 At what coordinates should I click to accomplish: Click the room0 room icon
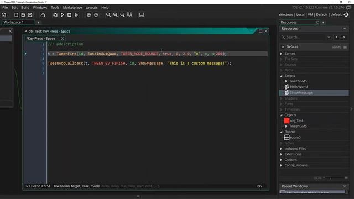(x=287, y=137)
